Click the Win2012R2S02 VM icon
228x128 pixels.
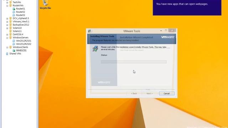(x=14, y=44)
